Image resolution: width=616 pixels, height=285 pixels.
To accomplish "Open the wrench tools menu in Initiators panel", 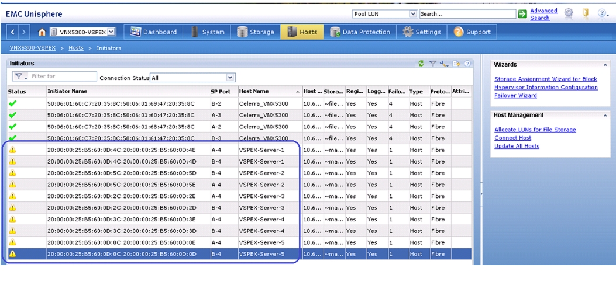I will click(445, 64).
